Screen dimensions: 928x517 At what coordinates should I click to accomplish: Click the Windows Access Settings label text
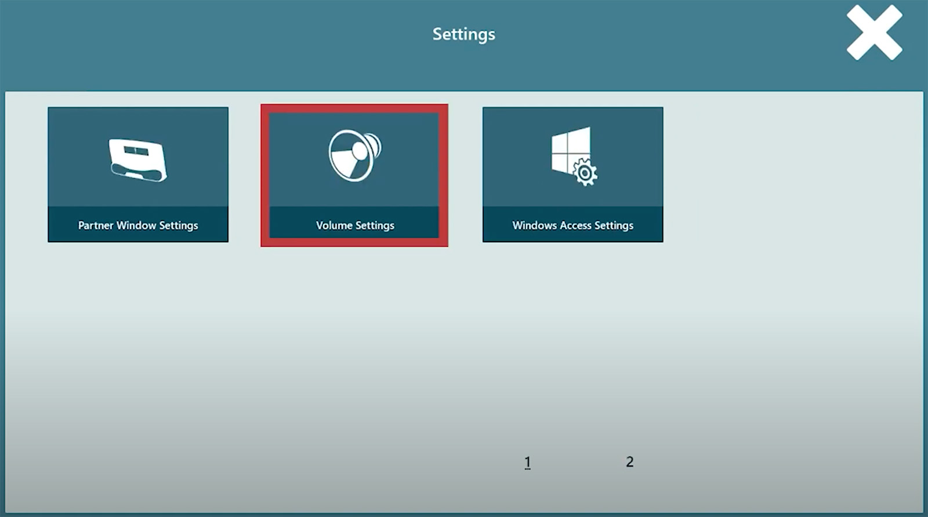tap(572, 225)
